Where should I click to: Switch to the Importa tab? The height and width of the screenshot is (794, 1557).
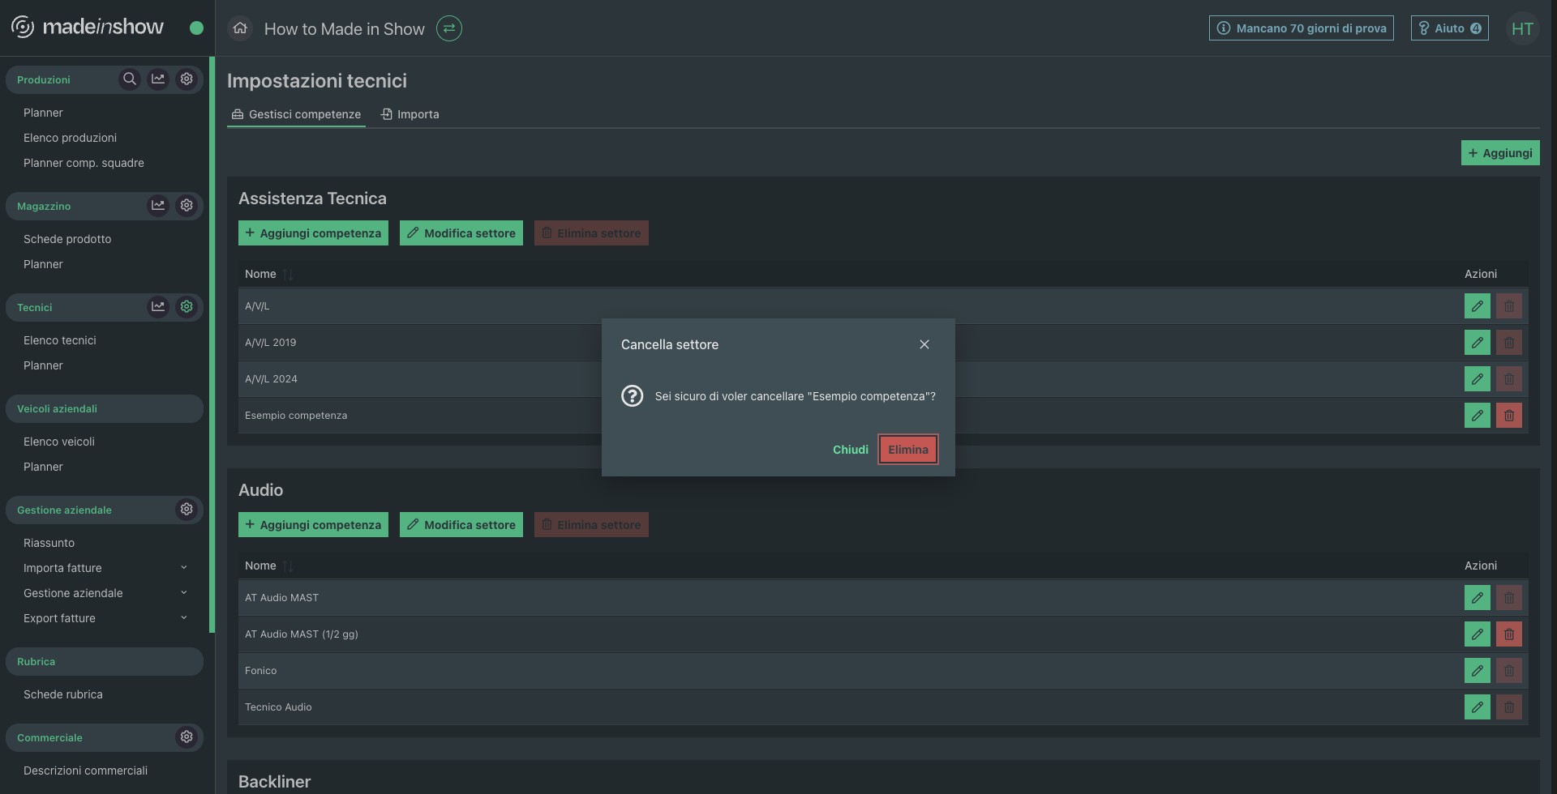pyautogui.click(x=410, y=114)
